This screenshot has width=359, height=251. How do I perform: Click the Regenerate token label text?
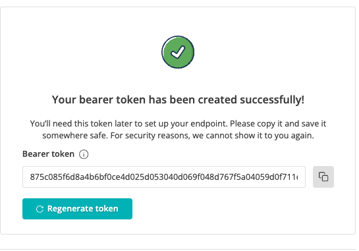point(82,209)
